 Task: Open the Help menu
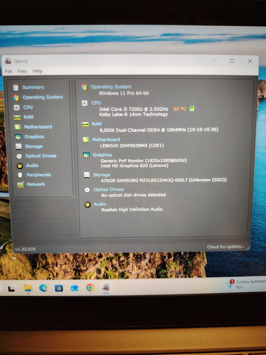tap(38, 71)
